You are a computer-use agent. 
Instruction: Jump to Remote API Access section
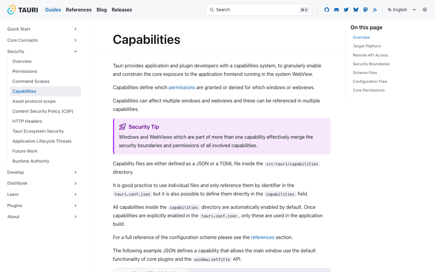(x=370, y=55)
